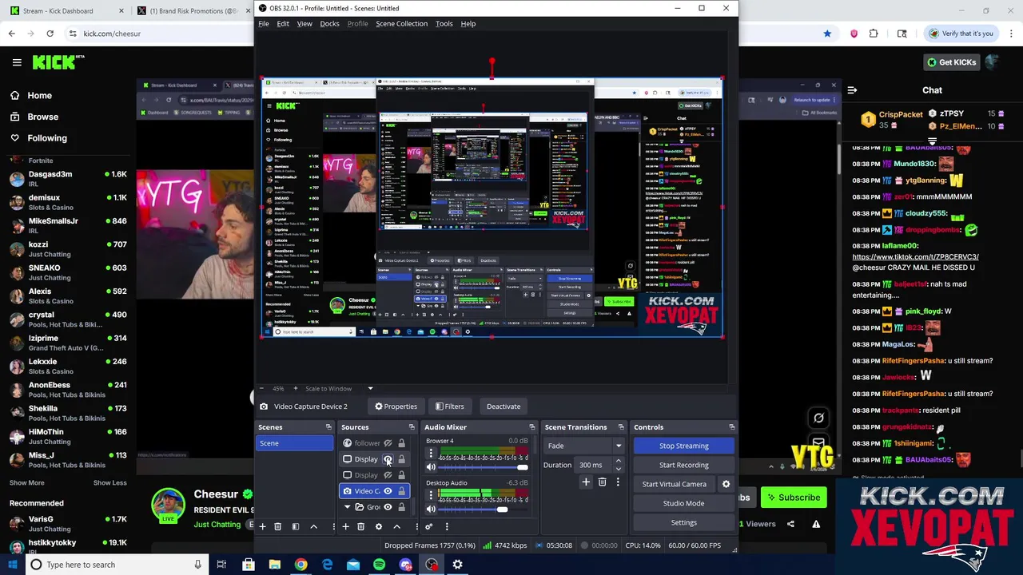Open virtual camera settings gear icon
The image size is (1023, 575).
click(x=726, y=484)
